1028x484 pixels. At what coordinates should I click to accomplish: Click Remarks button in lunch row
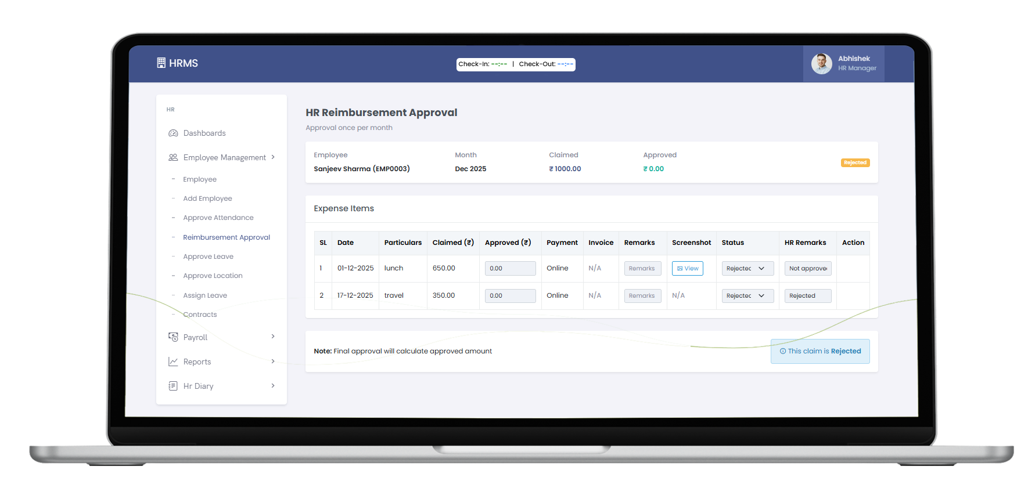[x=642, y=268]
